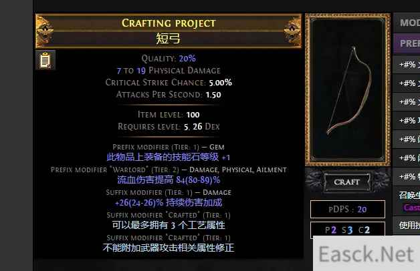Screen dimensions: 420x271
Task: Click the pDPS: 20 stat box
Action: pyautogui.click(x=347, y=209)
